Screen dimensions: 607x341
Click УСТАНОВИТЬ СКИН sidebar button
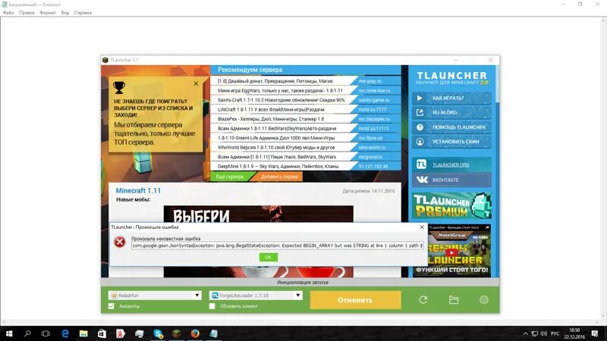pos(451,142)
